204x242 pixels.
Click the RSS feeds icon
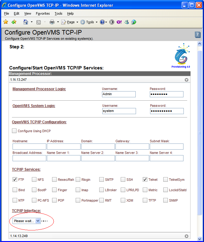point(39,22)
